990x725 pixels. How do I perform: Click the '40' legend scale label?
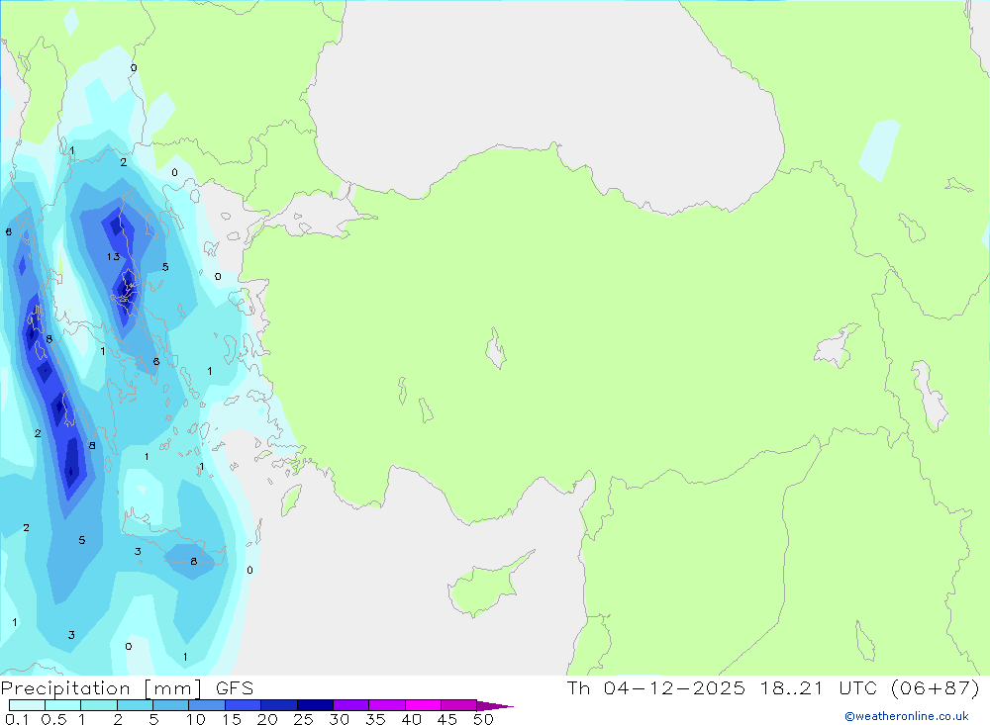coord(412,719)
